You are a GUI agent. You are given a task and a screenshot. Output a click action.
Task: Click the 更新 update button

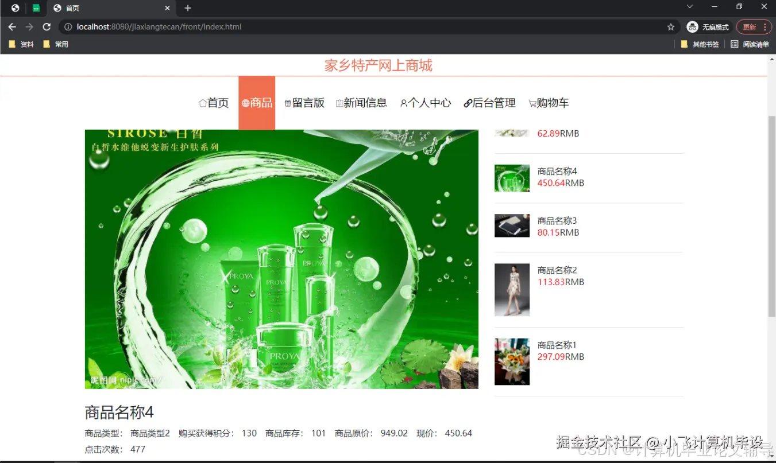coord(750,26)
